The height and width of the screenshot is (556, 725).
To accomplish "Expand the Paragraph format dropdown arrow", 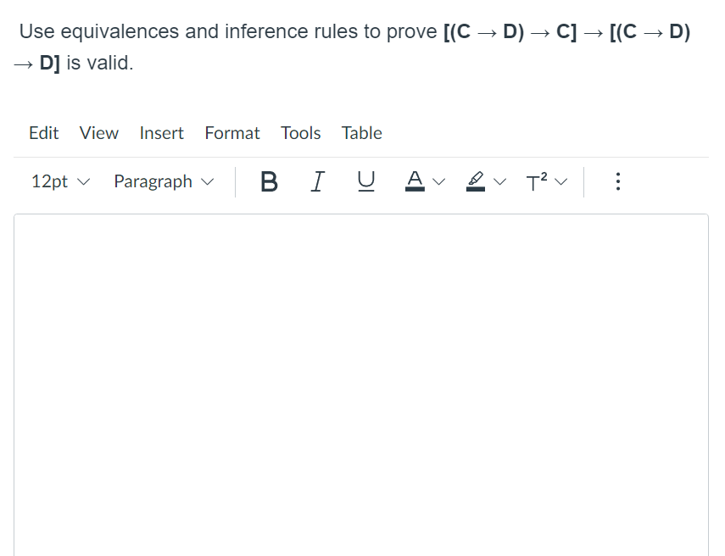I will click(206, 181).
